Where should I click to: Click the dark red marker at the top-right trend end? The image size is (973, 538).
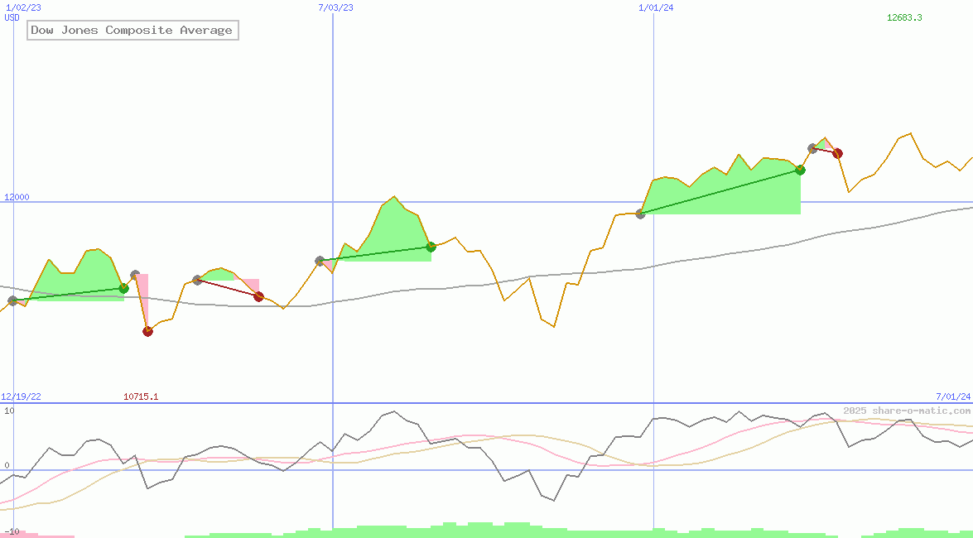pyautogui.click(x=837, y=152)
